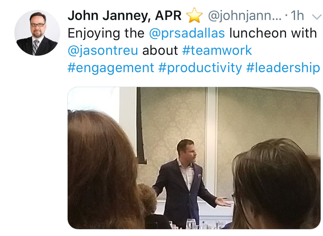Open the John Janney, APR display name
The height and width of the screenshot is (236, 323).
[125, 16]
